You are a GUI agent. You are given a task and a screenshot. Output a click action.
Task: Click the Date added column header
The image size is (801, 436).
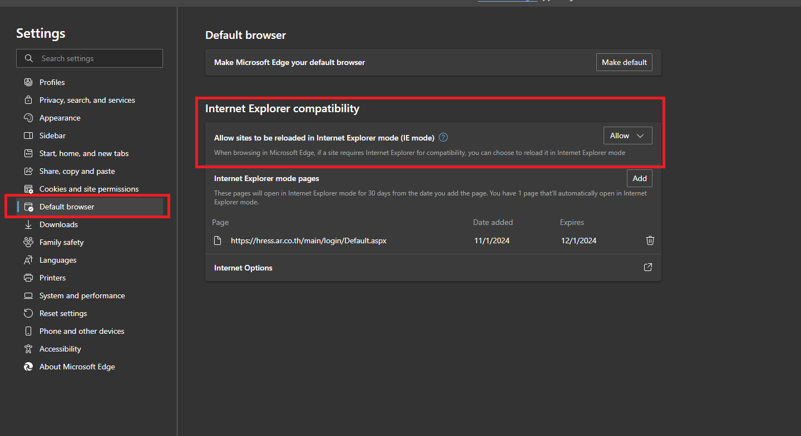(493, 222)
